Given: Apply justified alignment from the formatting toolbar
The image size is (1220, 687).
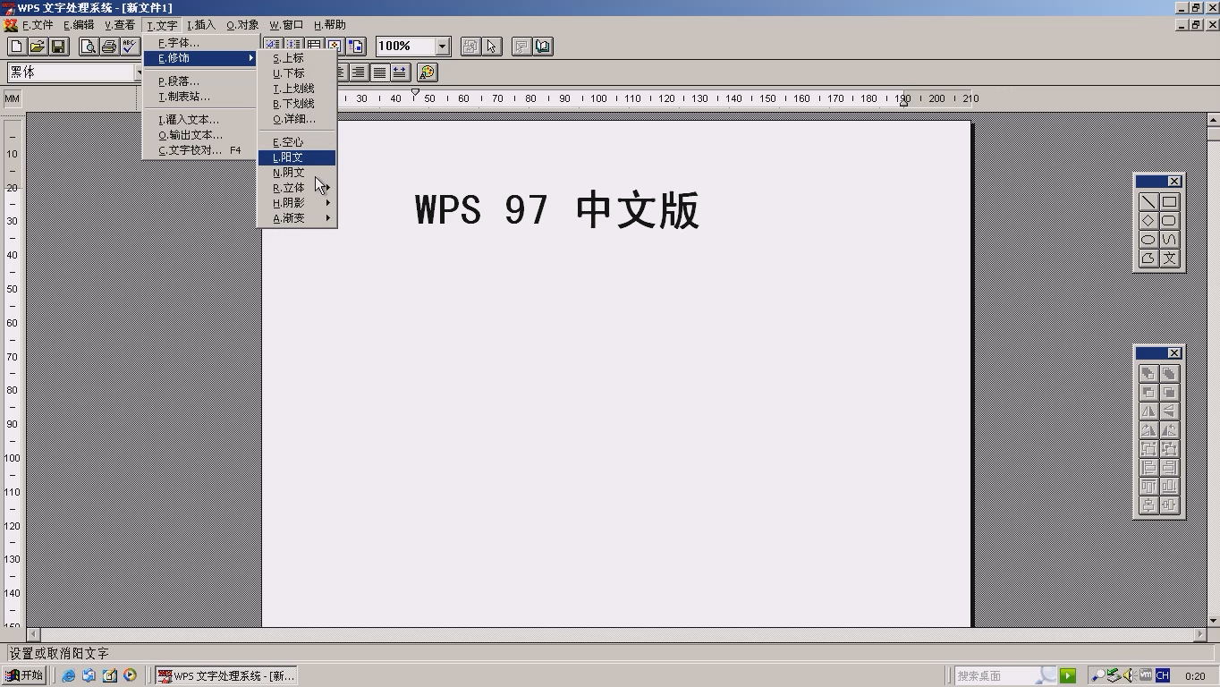Looking at the screenshot, I should (x=379, y=72).
